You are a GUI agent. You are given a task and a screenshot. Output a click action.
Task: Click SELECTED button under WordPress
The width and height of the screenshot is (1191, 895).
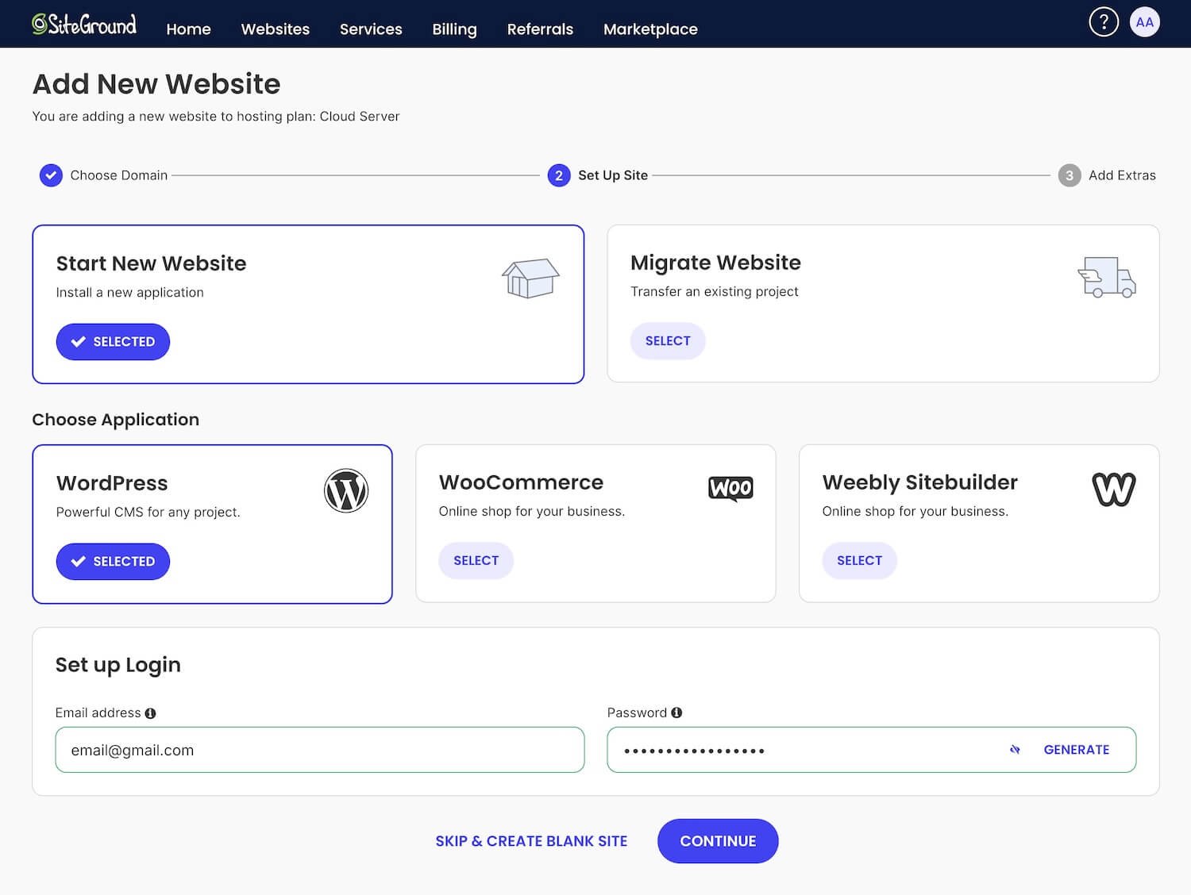pos(113,562)
